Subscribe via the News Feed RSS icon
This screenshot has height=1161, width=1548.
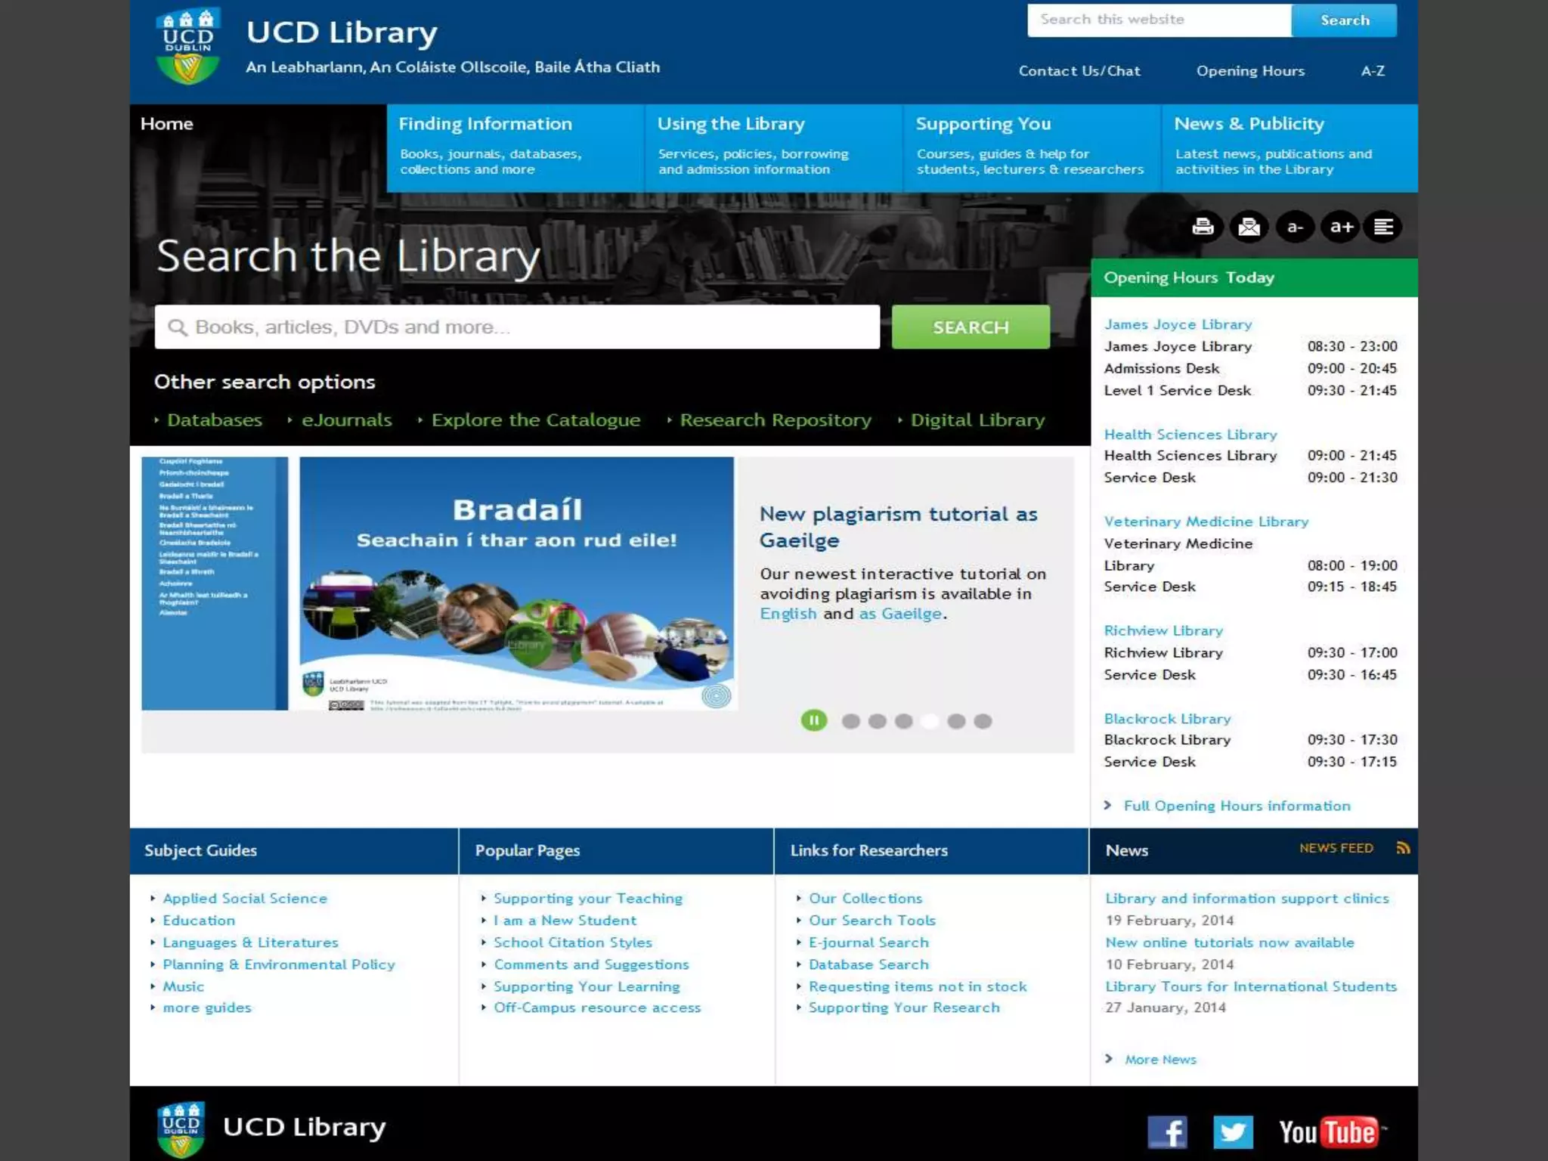click(x=1403, y=848)
